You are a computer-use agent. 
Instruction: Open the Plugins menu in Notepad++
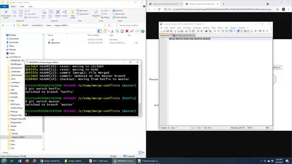click(x=233, y=28)
